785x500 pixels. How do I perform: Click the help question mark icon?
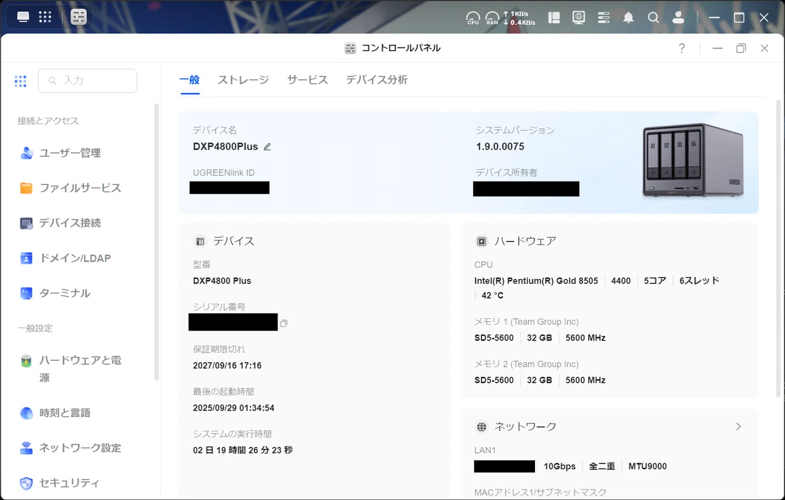[x=682, y=48]
